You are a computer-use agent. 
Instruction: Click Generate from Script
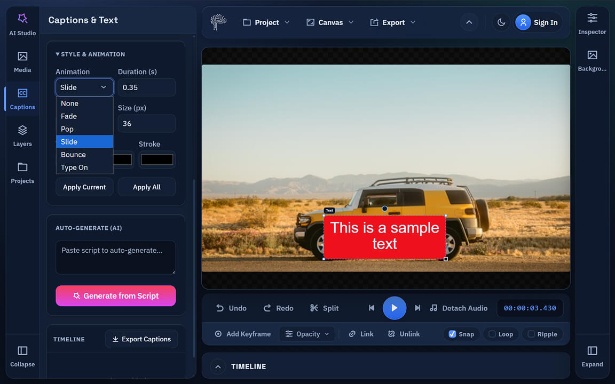click(x=115, y=295)
